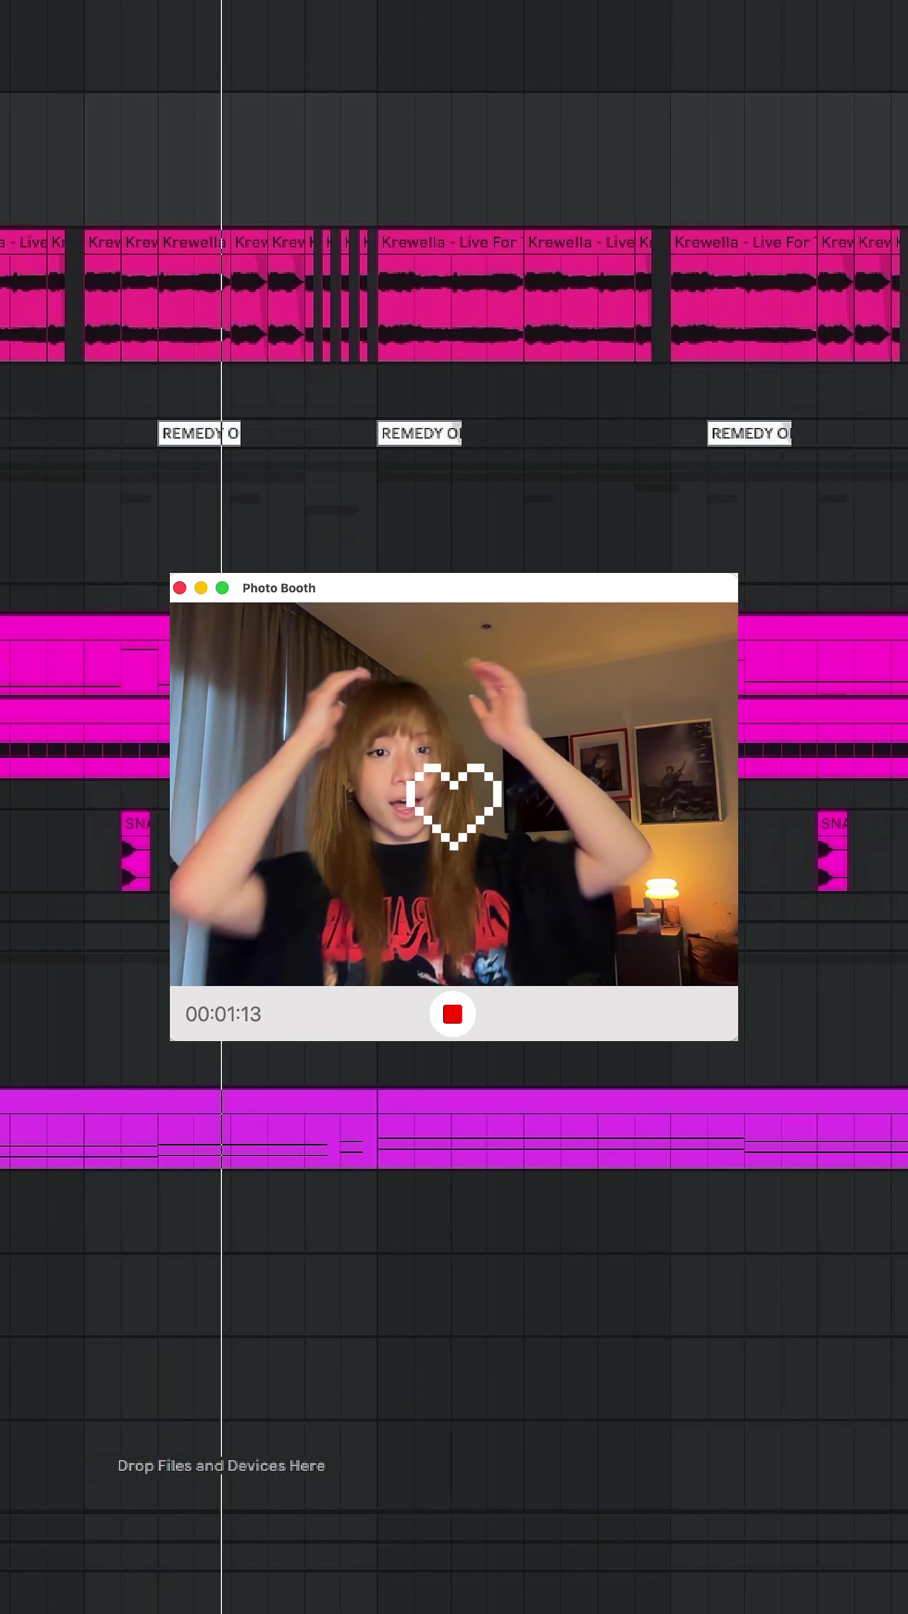Click the 00:01:13 recording timer
This screenshot has height=1614, width=908.
tap(223, 1014)
